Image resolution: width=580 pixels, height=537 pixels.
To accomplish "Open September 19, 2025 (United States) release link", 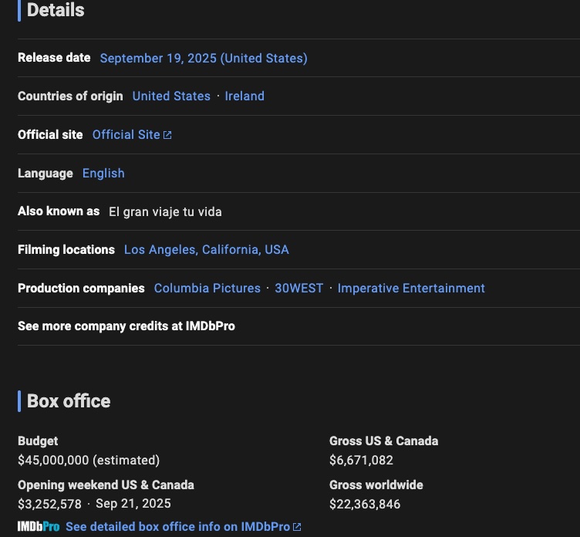I will [x=204, y=58].
